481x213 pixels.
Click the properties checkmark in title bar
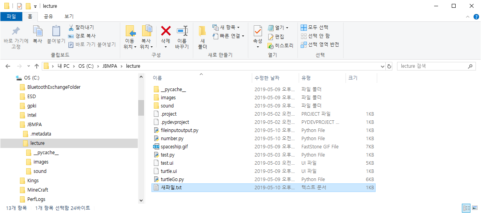click(x=20, y=6)
